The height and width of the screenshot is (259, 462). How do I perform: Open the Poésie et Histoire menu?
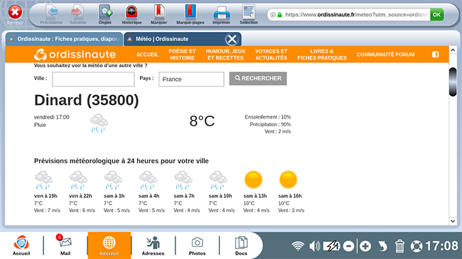click(x=182, y=55)
